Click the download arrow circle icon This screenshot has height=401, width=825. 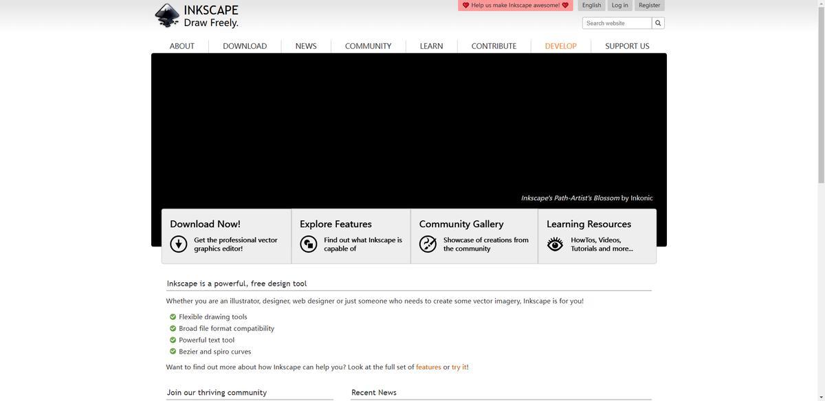pos(179,244)
